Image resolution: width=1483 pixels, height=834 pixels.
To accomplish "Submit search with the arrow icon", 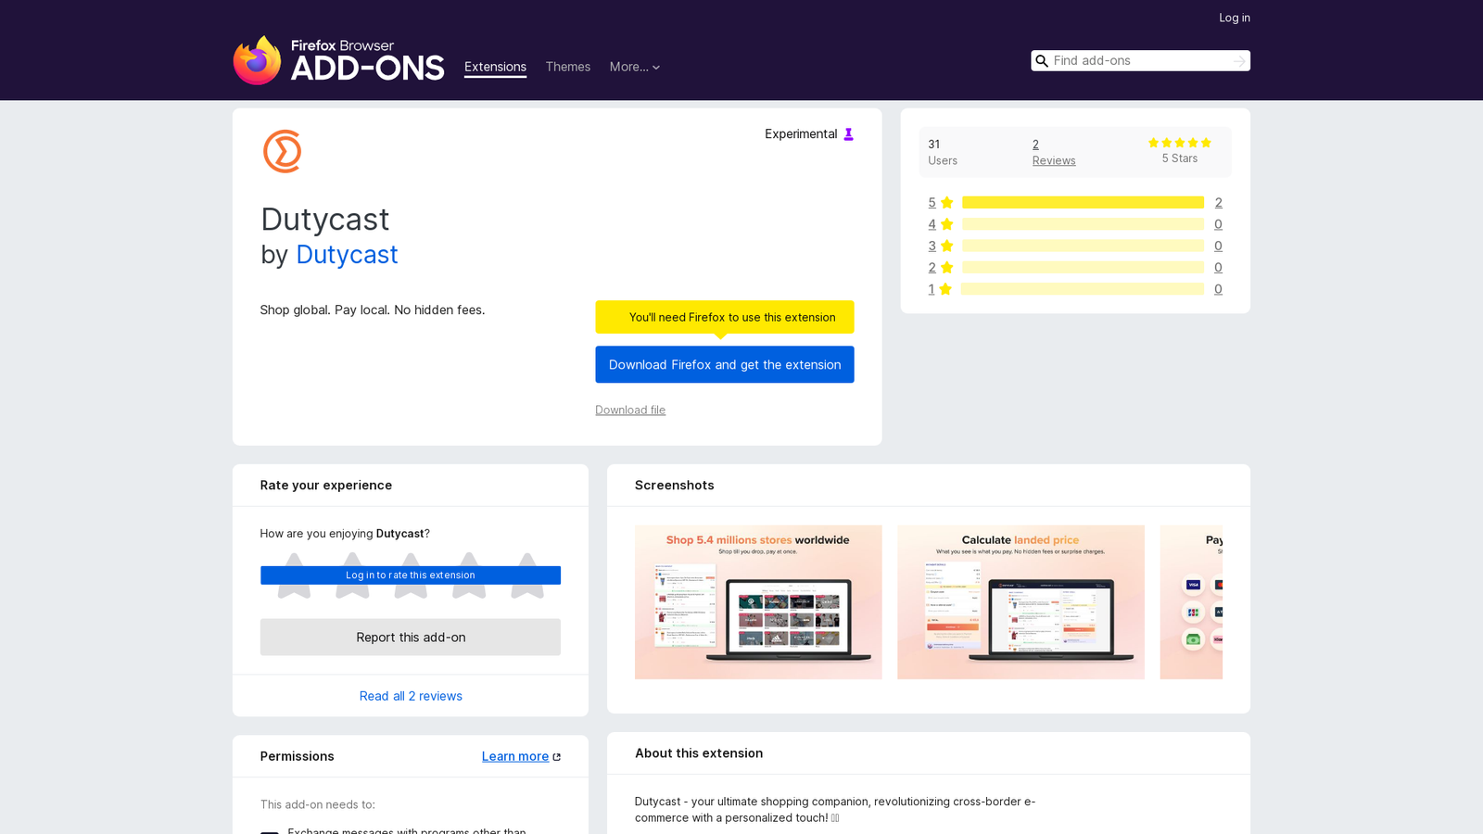I will point(1239,61).
